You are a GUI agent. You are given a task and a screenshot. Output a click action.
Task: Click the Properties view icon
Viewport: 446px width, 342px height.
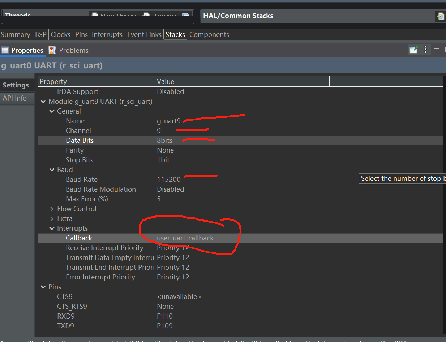[5, 50]
